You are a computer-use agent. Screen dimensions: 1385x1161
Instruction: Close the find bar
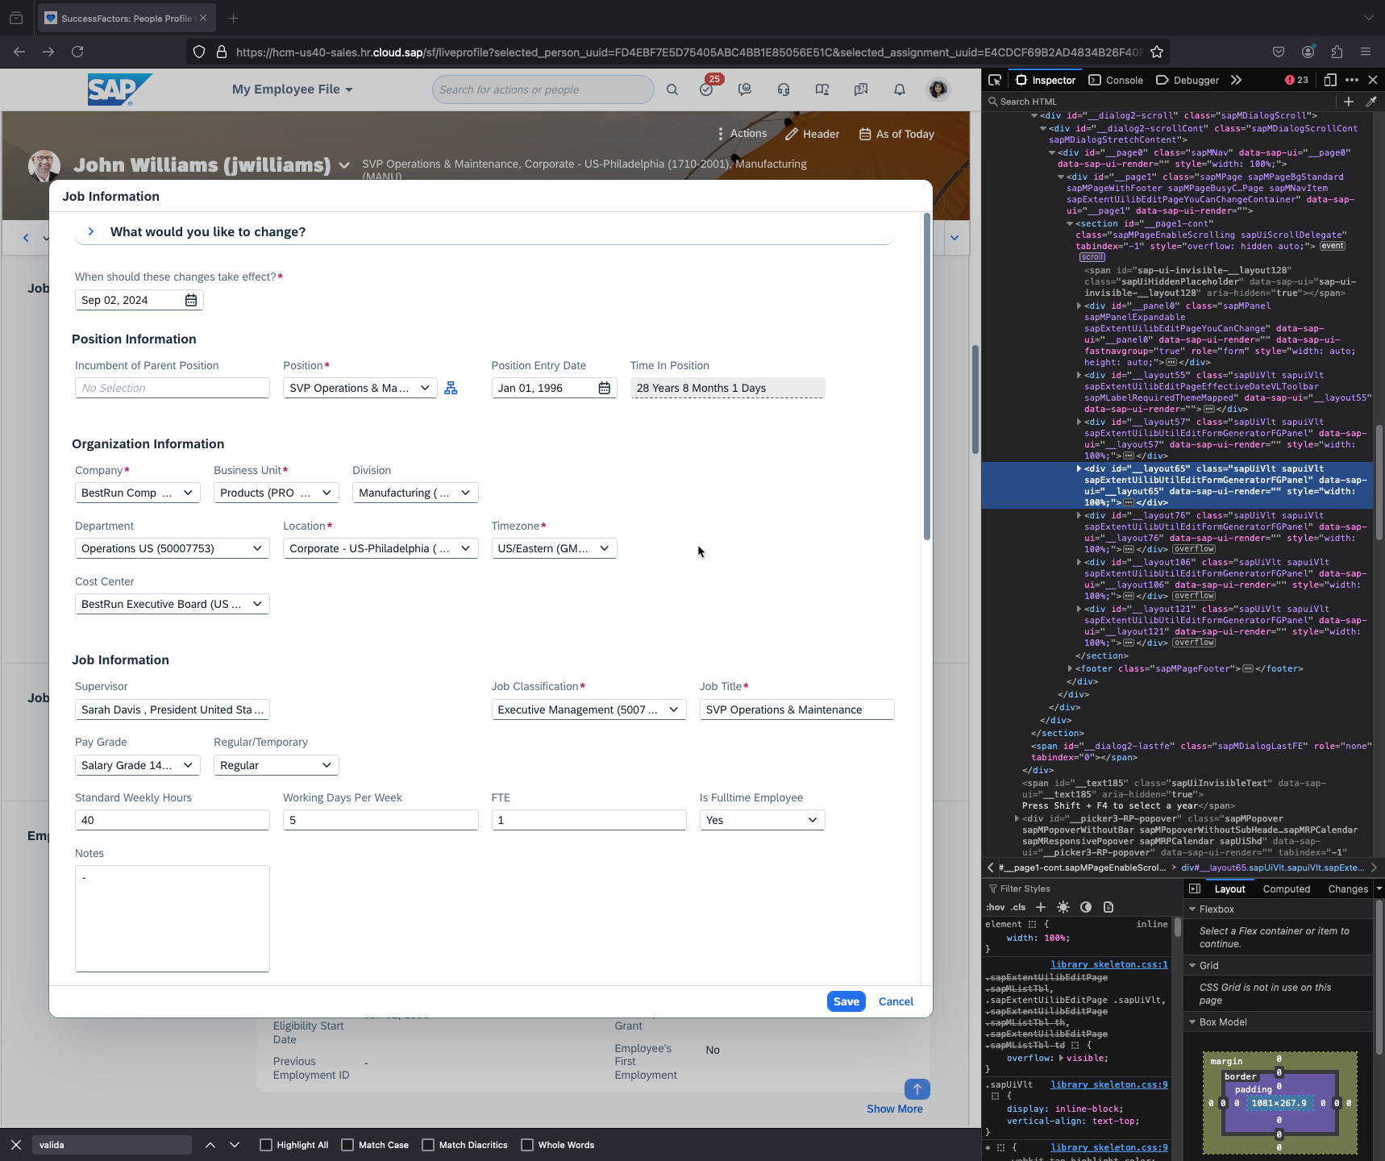(16, 1145)
